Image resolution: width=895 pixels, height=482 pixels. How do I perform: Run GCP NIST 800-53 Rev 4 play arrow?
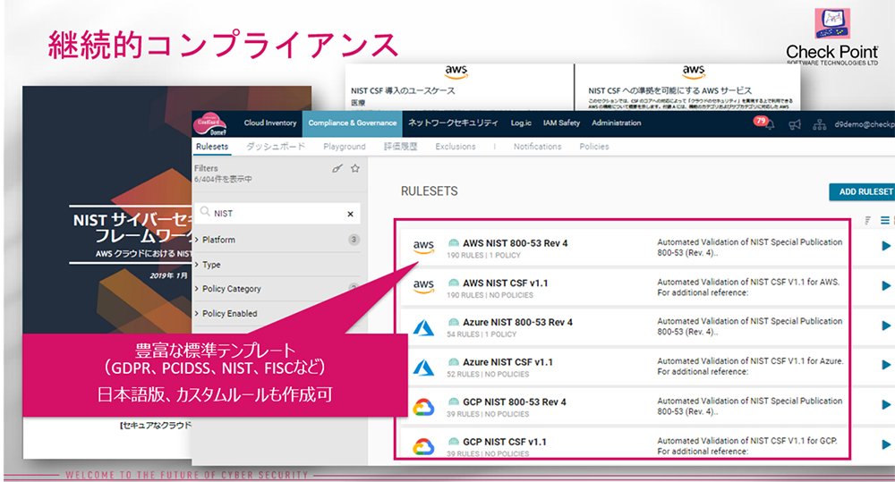pyautogui.click(x=886, y=404)
